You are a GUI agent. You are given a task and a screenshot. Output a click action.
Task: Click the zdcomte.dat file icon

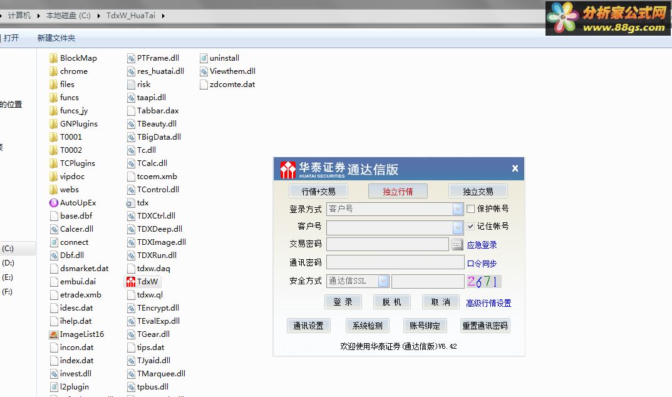pyautogui.click(x=204, y=85)
